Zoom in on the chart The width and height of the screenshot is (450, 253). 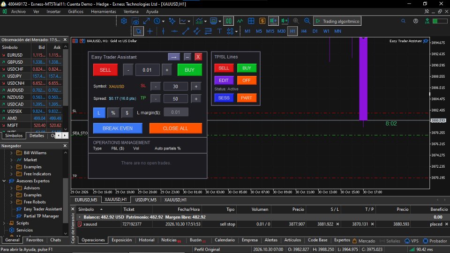(296, 21)
